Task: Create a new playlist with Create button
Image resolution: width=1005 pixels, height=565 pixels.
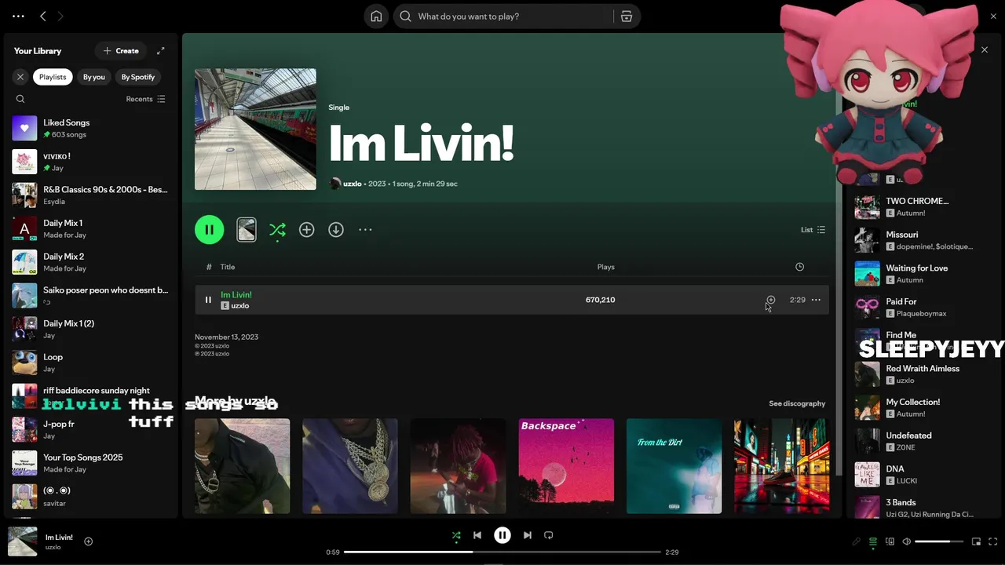Action: tap(121, 51)
